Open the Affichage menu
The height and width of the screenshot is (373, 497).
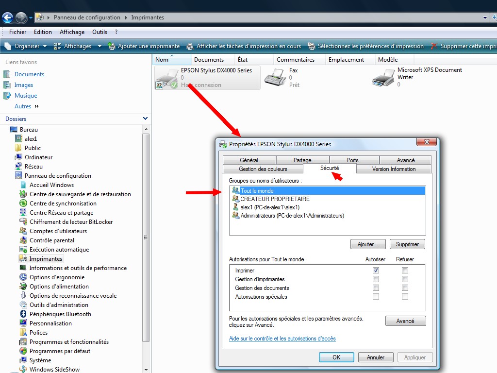point(72,32)
